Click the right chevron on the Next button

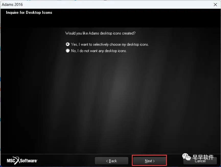coord(154,161)
